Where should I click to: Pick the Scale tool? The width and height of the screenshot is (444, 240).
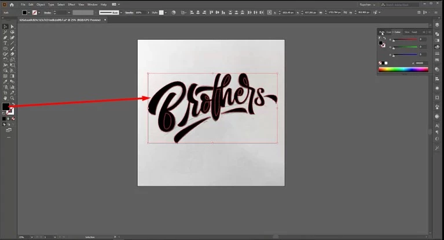pyautogui.click(x=12, y=59)
